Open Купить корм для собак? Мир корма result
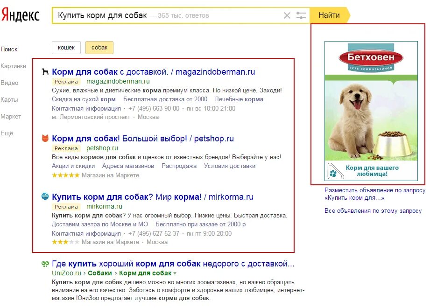This screenshot has width=430, height=308. click(x=153, y=197)
